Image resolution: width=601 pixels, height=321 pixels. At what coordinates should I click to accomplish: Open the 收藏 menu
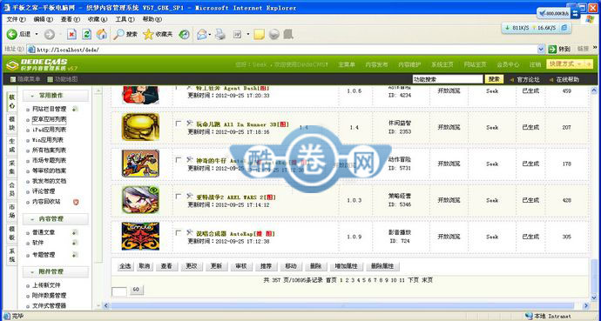point(98,19)
